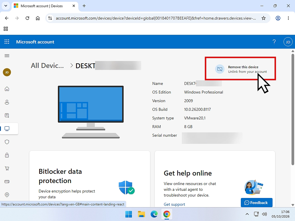Viewport: 295px width, 221px height.
Task: Select the Devices monitor icon in the sidebar
Action: point(7,129)
